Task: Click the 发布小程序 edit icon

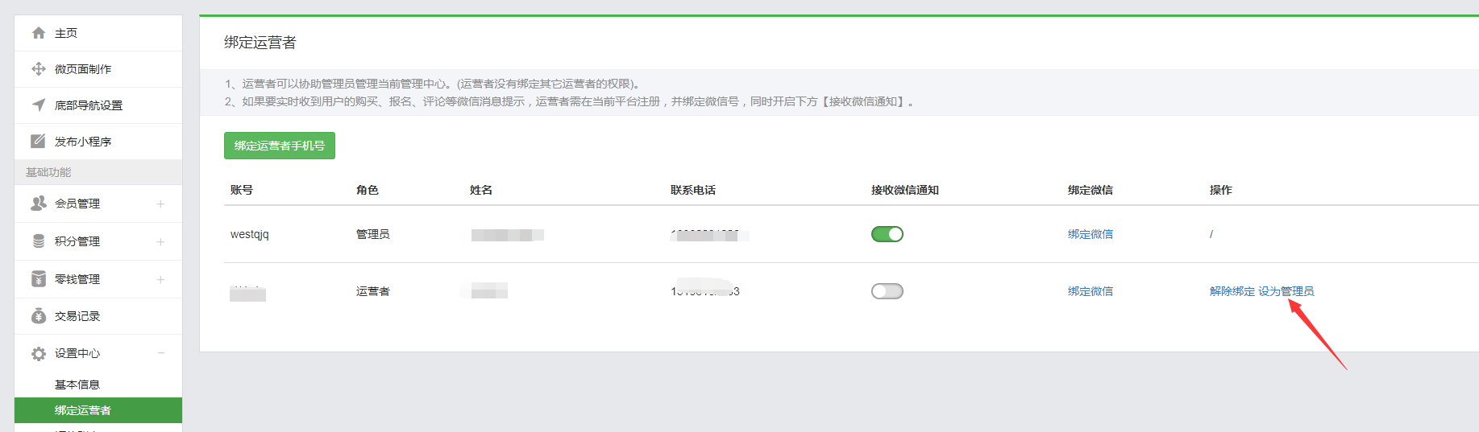Action: click(38, 142)
